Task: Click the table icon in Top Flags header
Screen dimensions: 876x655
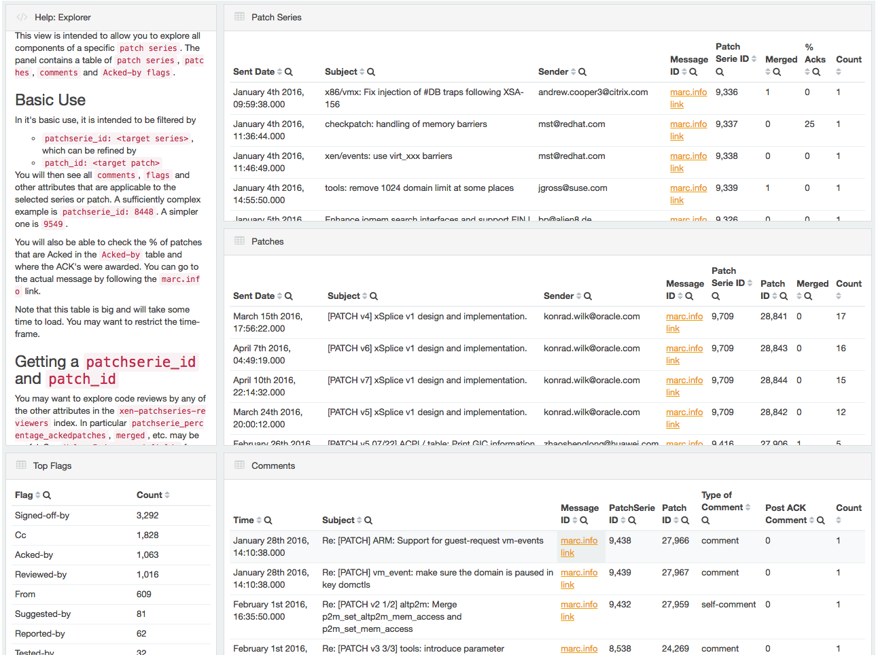Action: 22,465
